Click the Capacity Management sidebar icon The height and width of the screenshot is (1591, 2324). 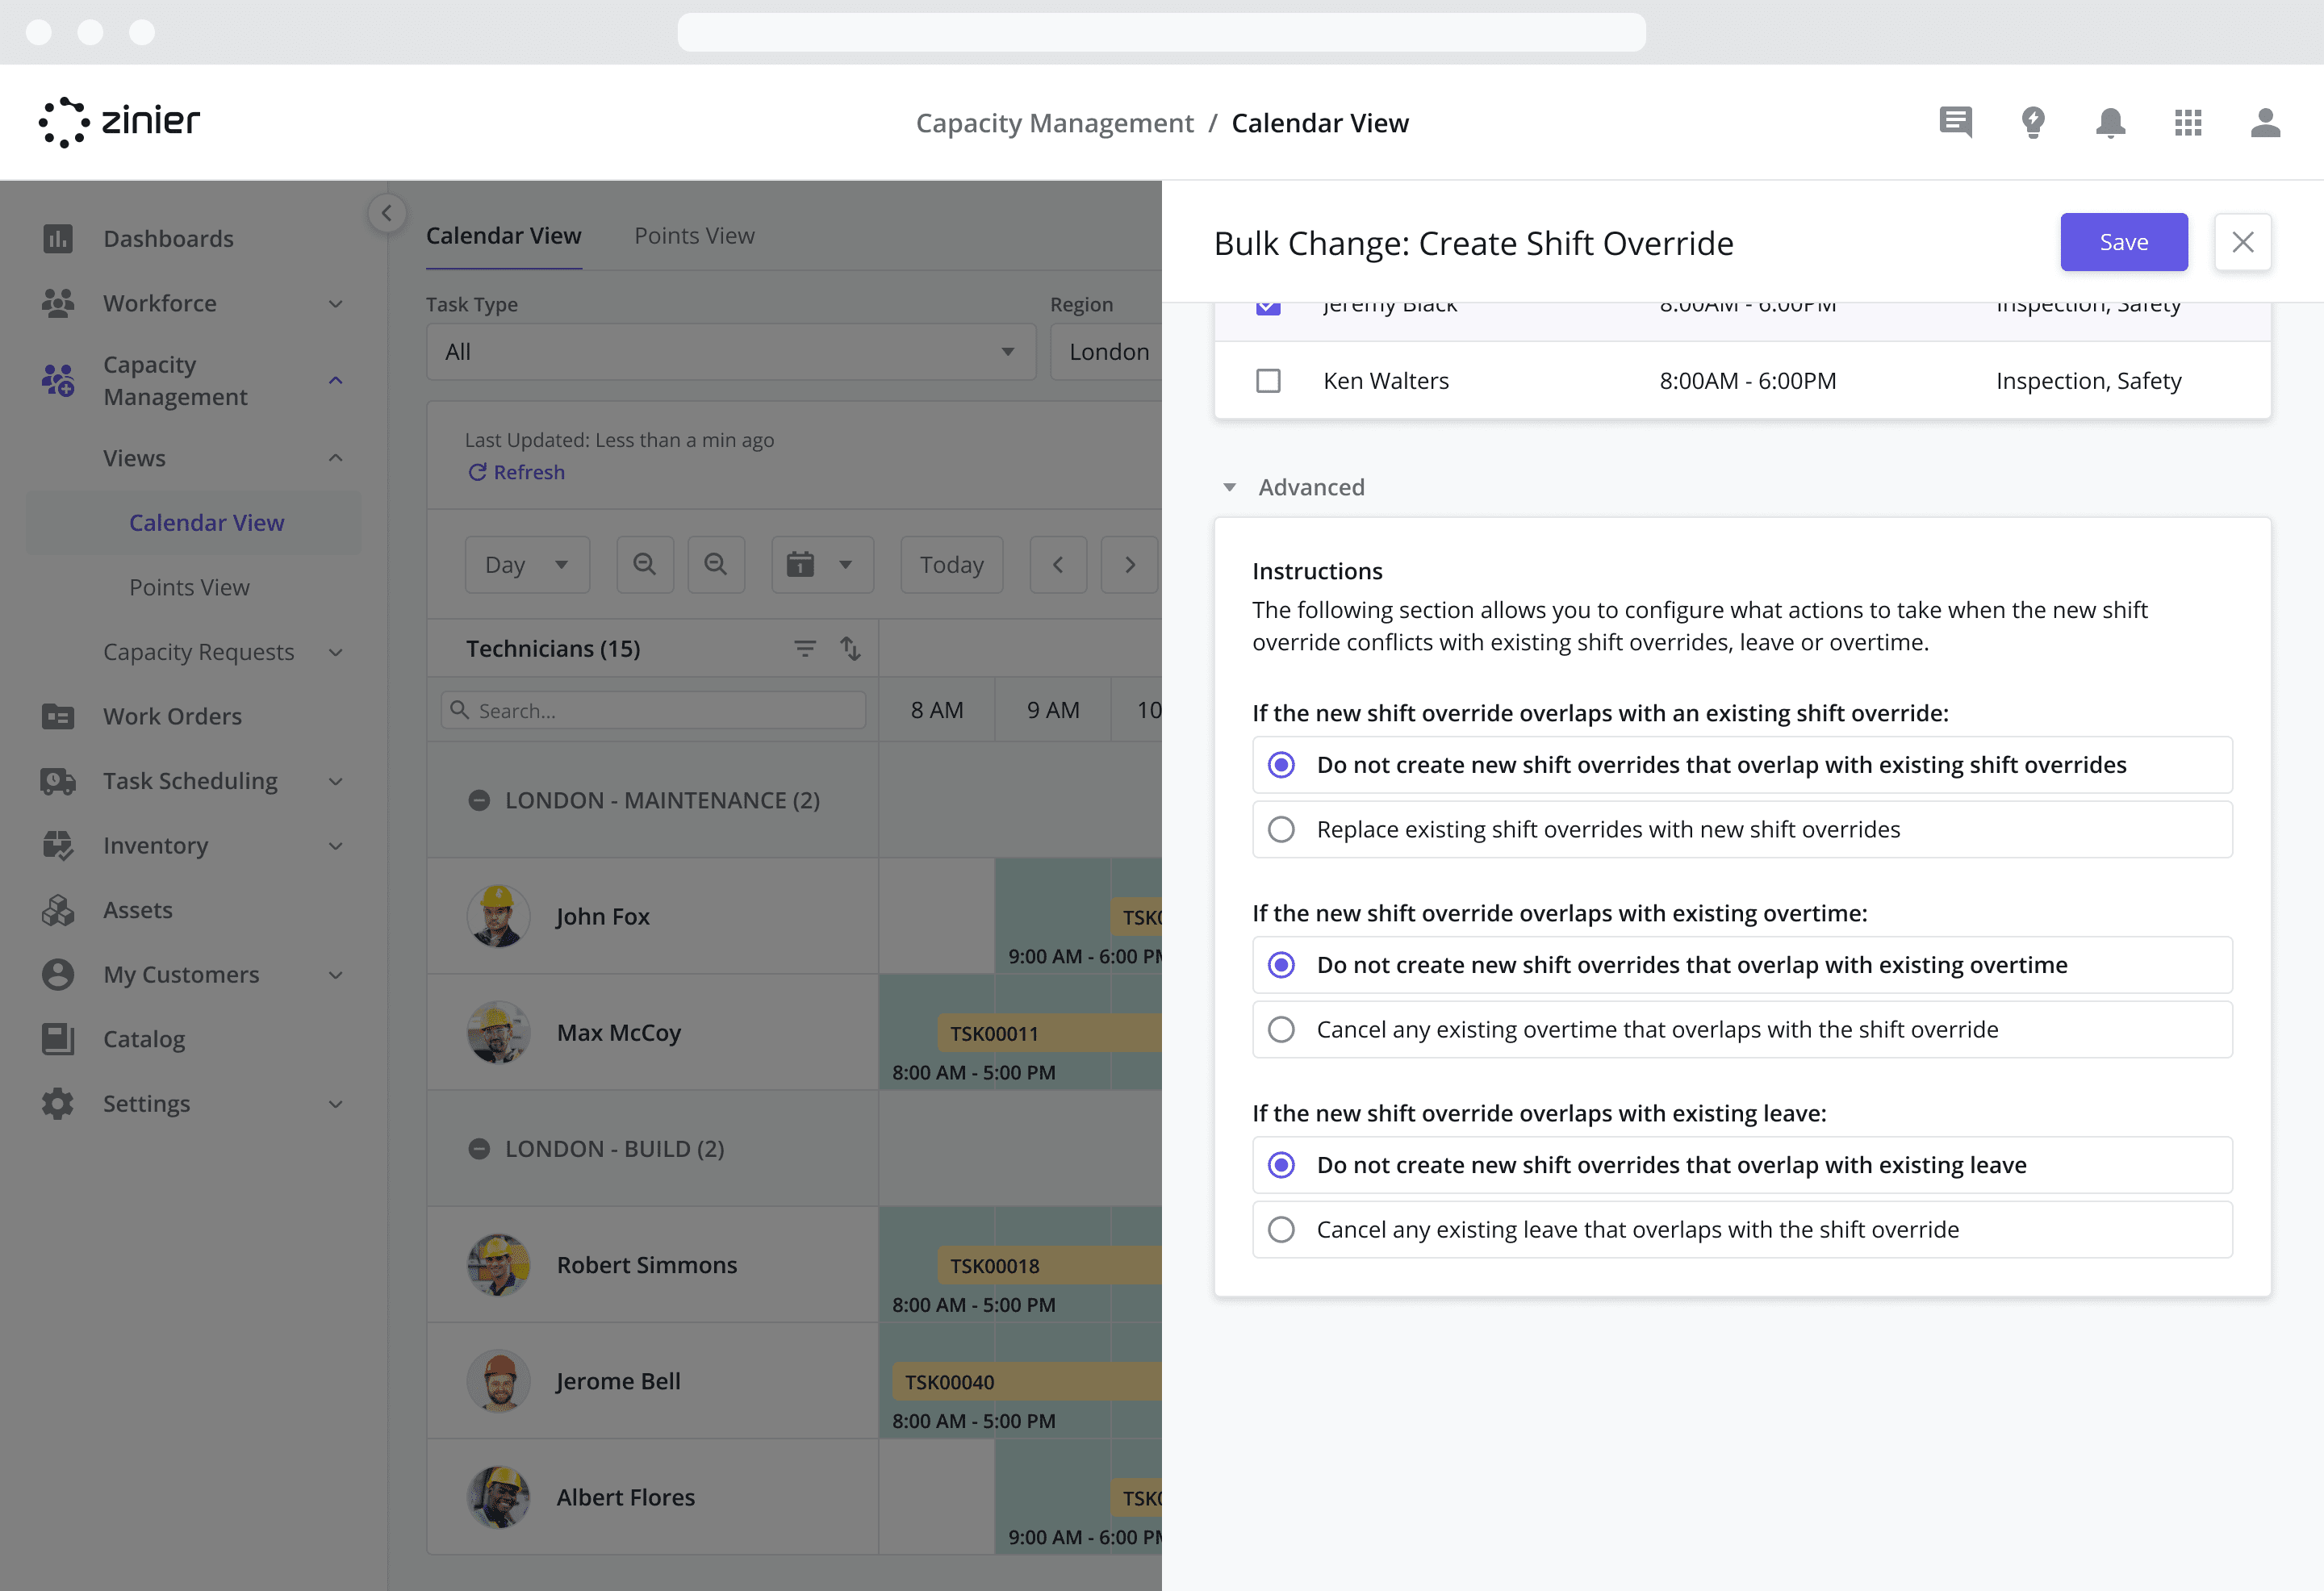58,380
